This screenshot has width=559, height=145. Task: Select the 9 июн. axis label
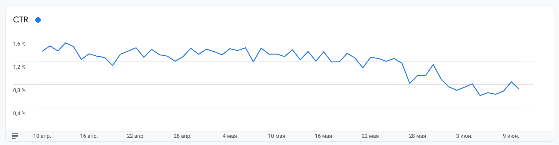click(x=511, y=136)
